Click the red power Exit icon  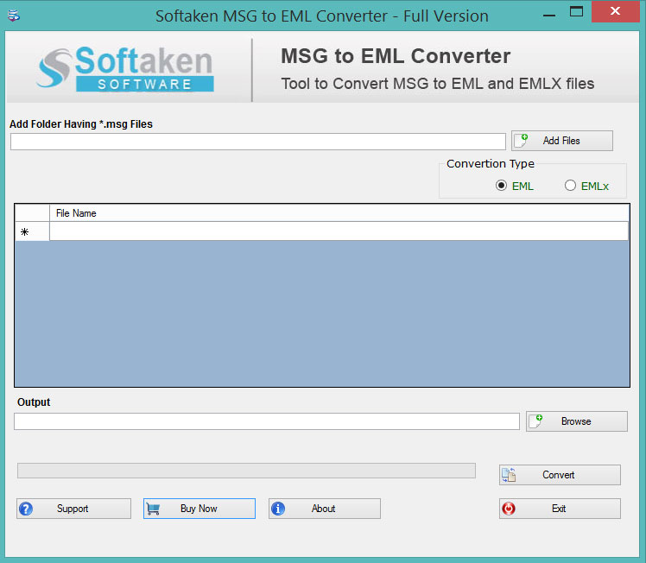509,509
